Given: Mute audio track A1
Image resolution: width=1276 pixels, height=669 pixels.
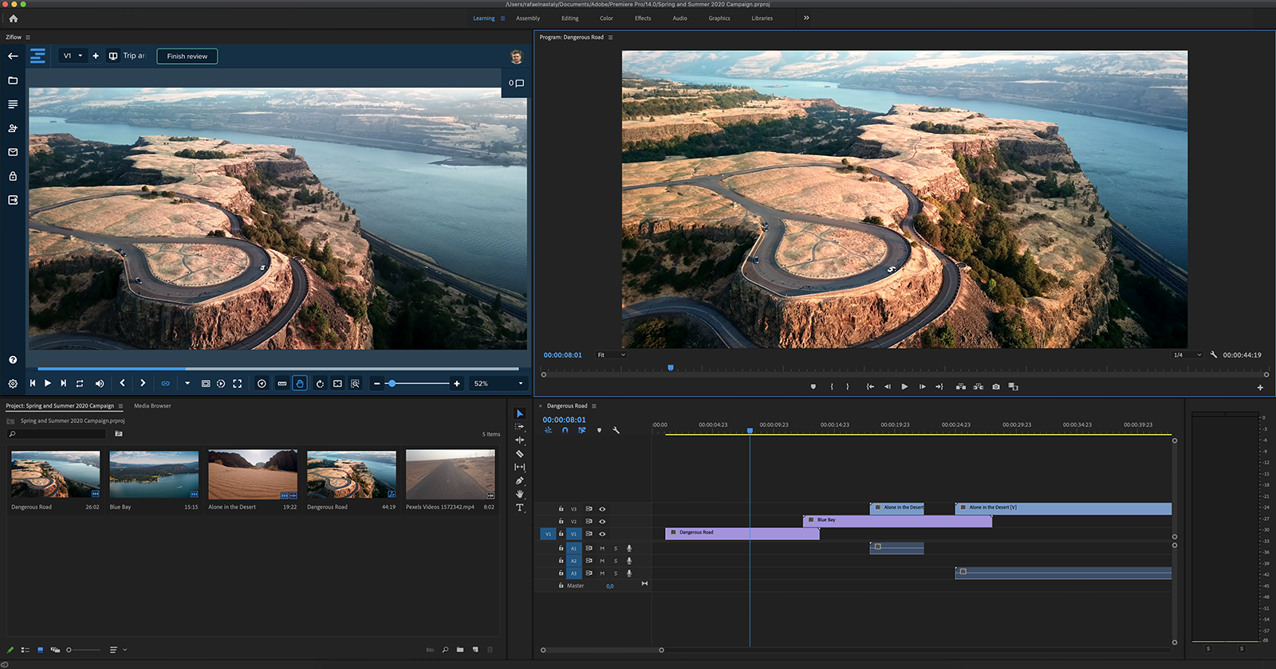Looking at the screenshot, I should coord(602,549).
